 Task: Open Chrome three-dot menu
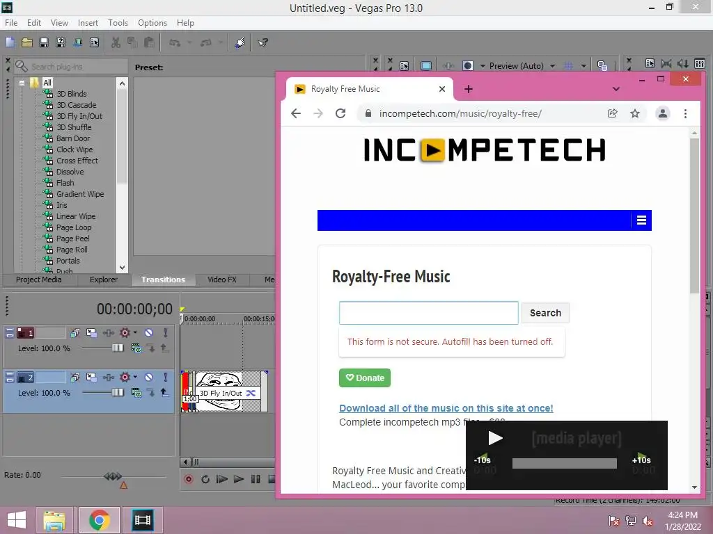point(685,113)
